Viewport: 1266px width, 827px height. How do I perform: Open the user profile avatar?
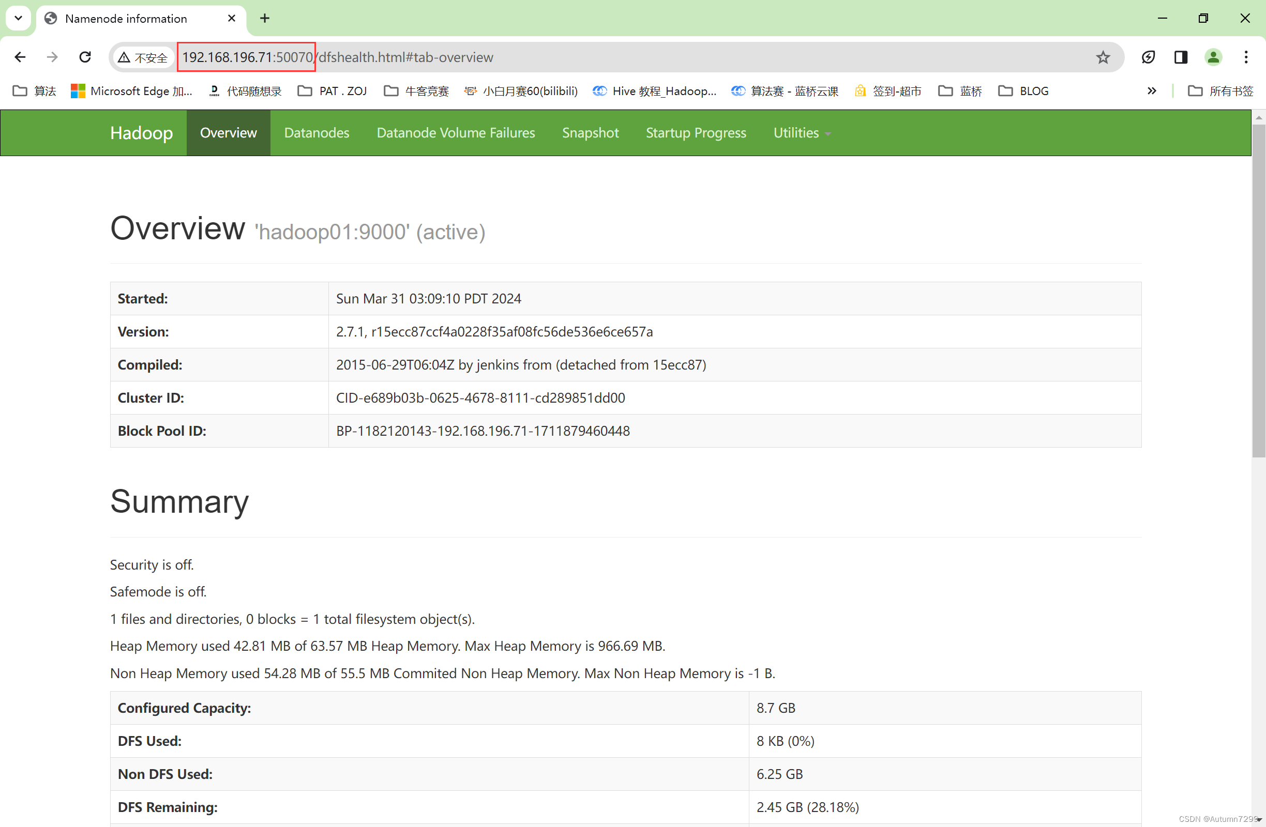(1213, 57)
